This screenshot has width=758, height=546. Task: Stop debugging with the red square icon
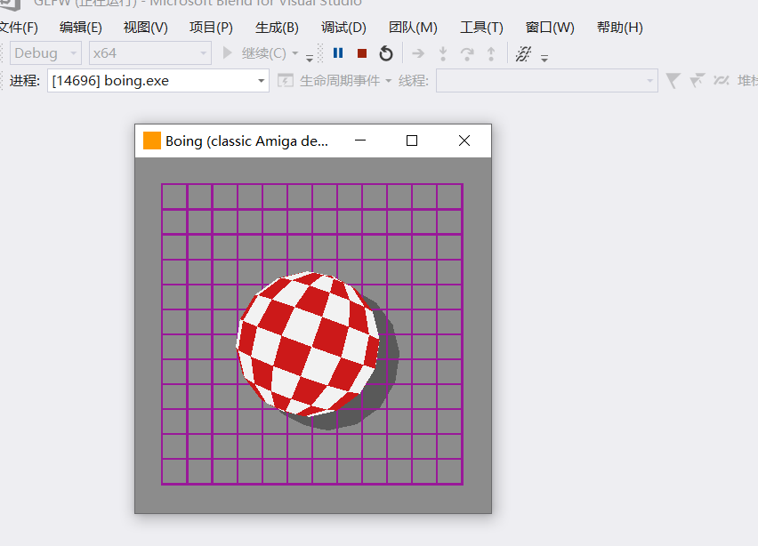(362, 53)
